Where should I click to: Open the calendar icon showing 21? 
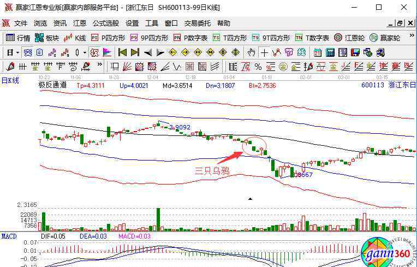tap(317, 52)
